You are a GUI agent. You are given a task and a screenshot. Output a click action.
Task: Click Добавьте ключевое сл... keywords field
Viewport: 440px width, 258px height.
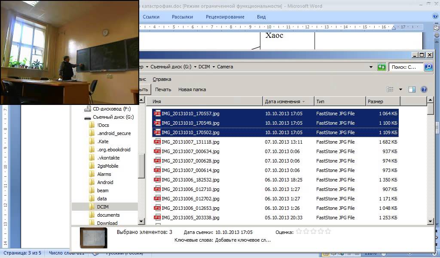point(243,240)
